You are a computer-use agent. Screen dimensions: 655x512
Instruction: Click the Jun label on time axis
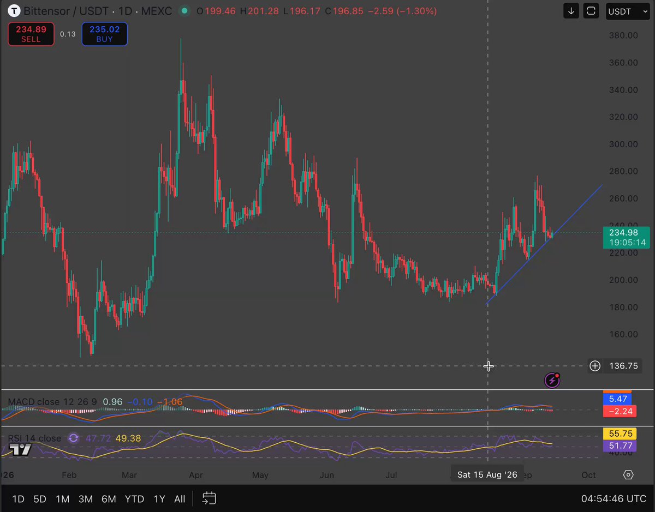coord(326,475)
